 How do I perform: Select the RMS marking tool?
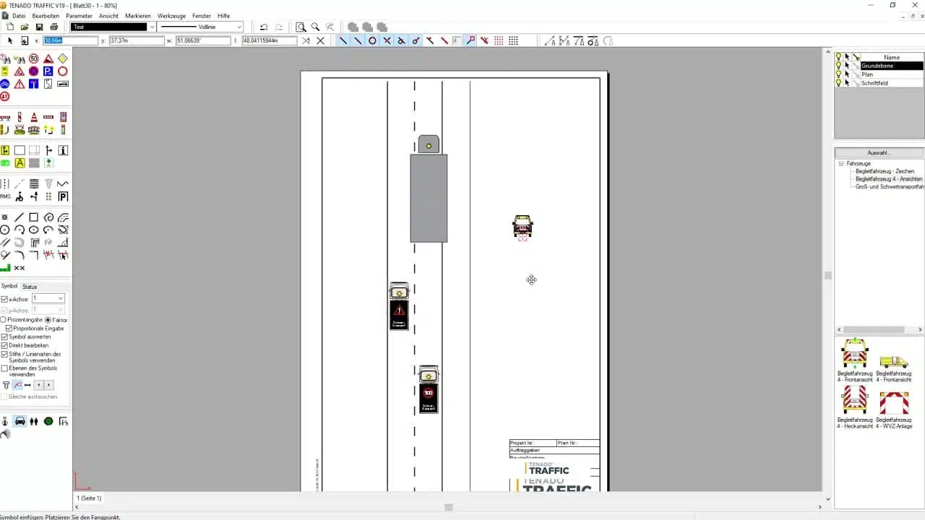[x=5, y=196]
